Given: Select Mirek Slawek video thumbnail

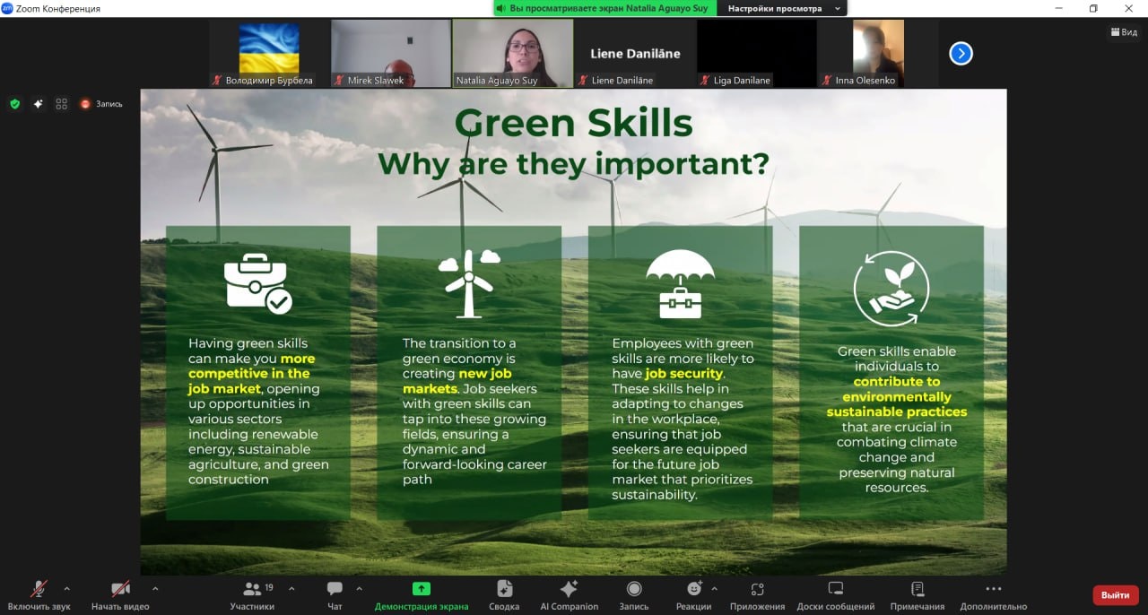Looking at the screenshot, I should coord(391,54).
